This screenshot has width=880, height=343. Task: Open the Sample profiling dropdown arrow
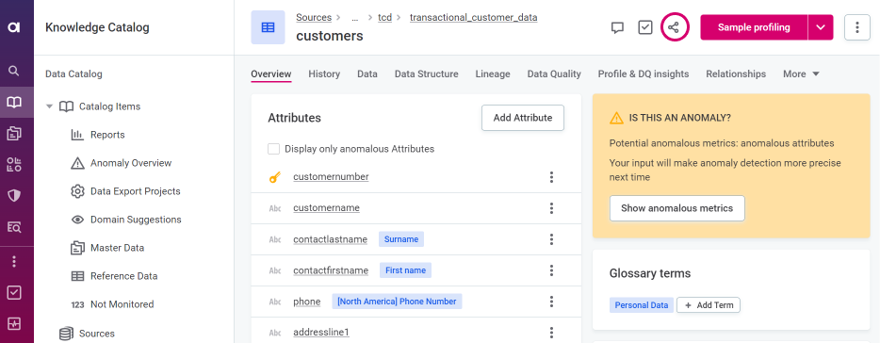click(x=821, y=27)
